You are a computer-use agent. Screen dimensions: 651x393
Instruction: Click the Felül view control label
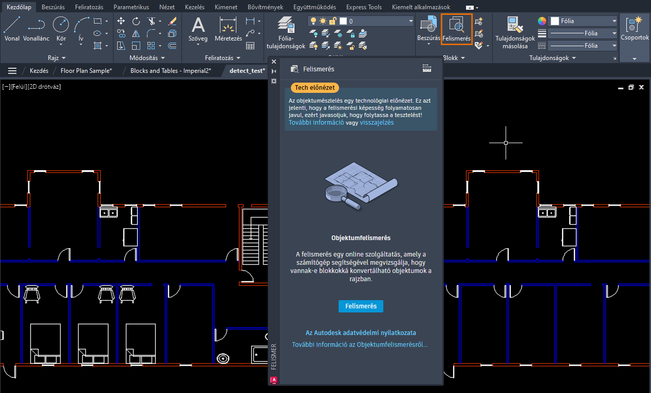(18, 87)
